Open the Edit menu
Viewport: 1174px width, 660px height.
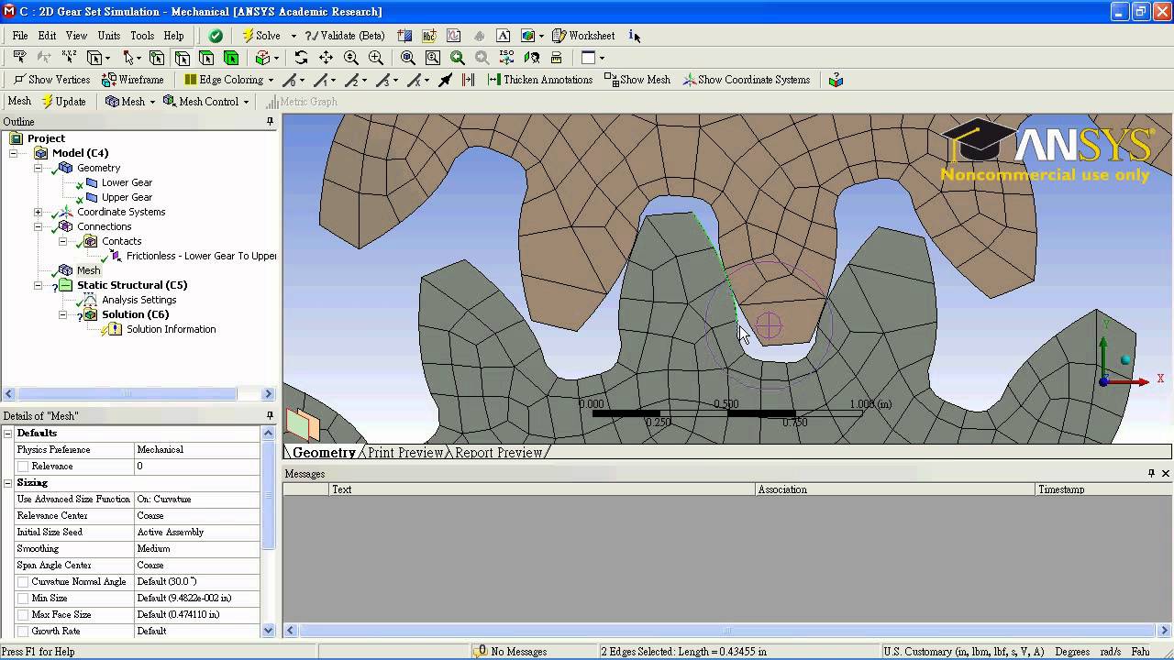click(x=47, y=36)
